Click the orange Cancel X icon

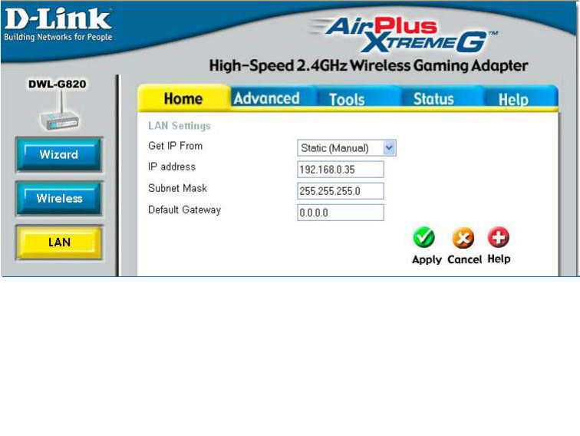[x=463, y=238]
